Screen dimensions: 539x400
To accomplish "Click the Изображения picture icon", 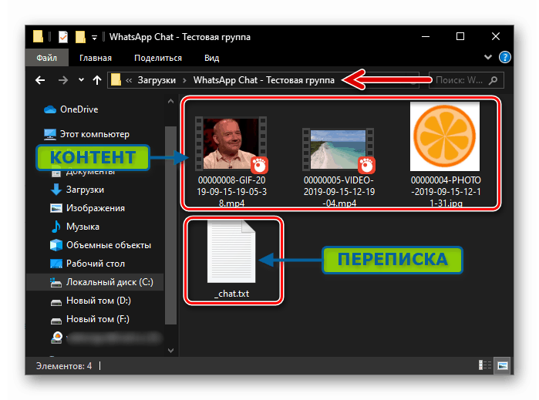I will [56, 208].
